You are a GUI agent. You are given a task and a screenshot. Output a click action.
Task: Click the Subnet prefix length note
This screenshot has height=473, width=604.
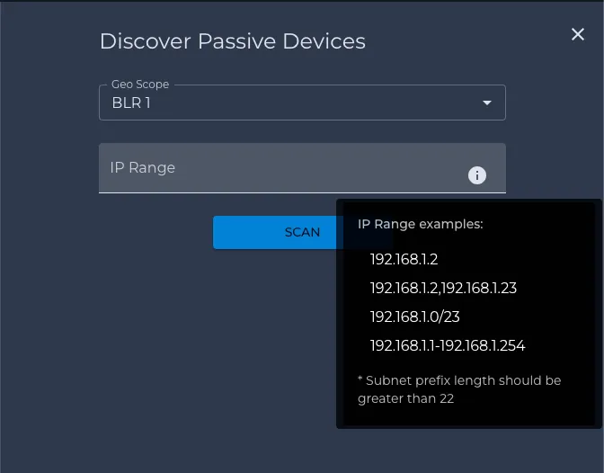point(459,389)
